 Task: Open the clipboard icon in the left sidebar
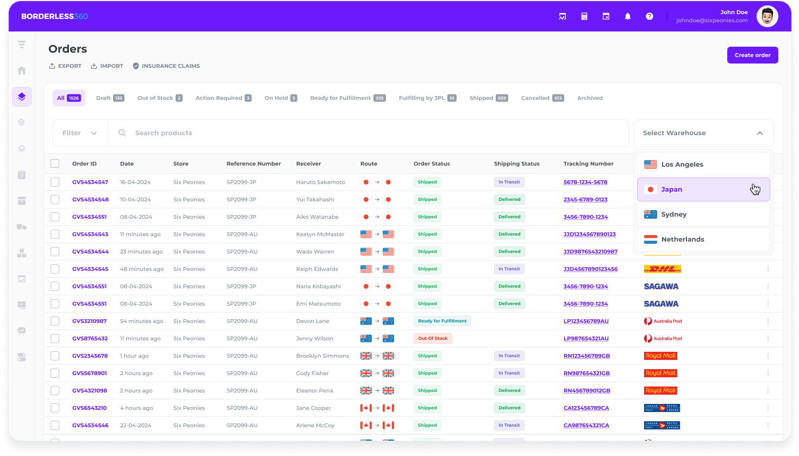coord(21,175)
